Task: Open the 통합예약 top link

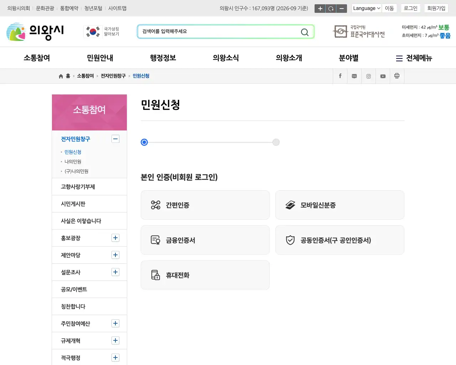Action: point(69,8)
